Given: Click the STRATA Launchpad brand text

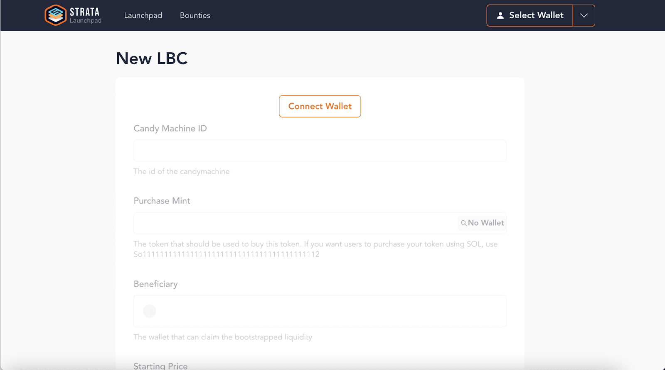Looking at the screenshot, I should coord(85,15).
